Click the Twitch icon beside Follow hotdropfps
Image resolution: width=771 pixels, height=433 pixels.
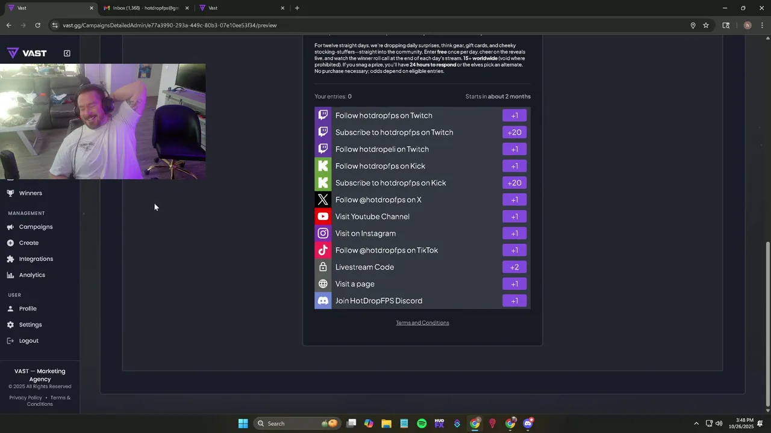tap(323, 115)
